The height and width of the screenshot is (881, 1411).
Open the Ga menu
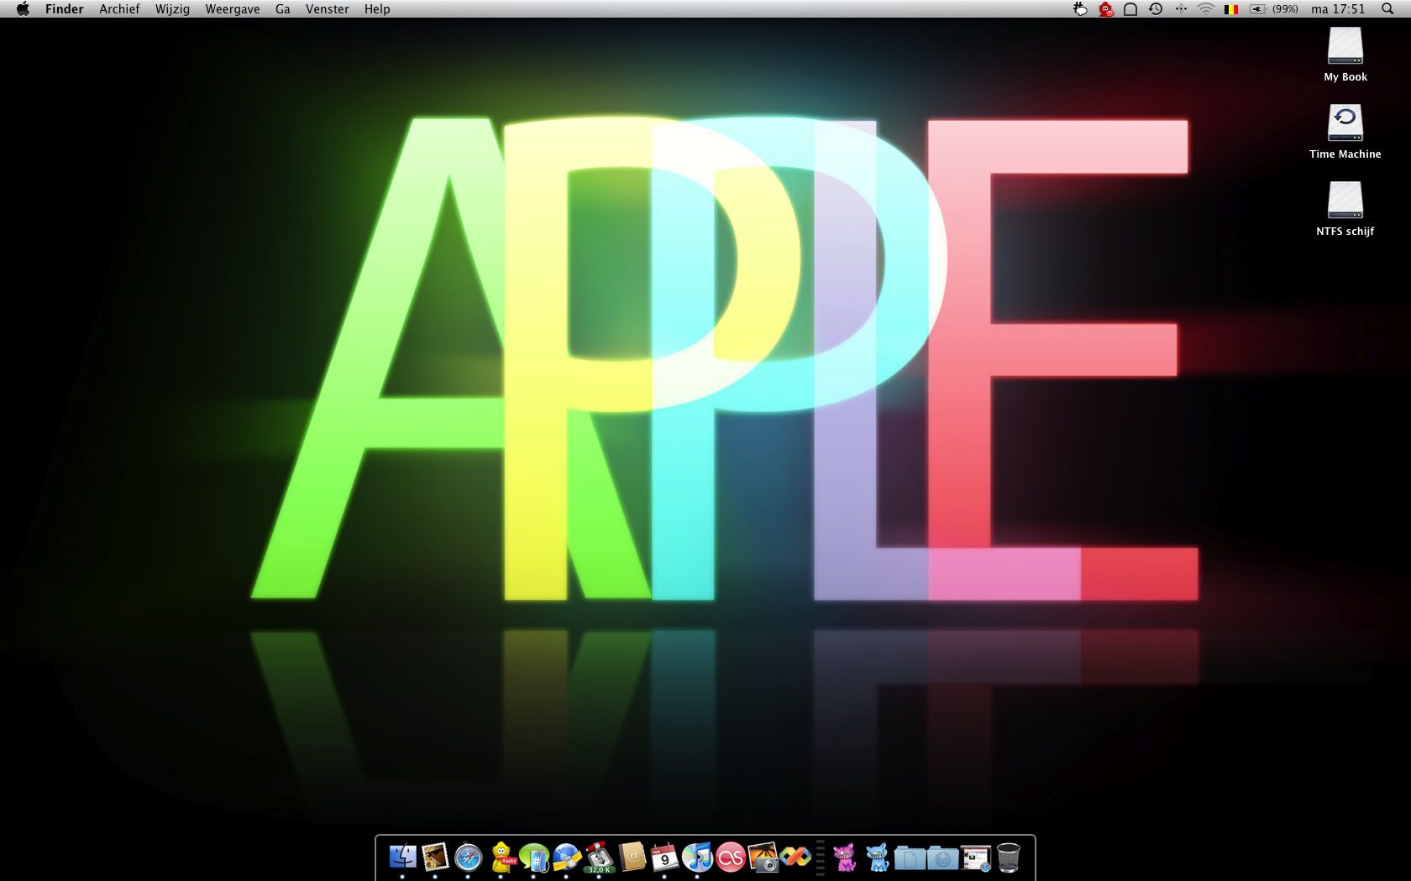click(x=283, y=9)
